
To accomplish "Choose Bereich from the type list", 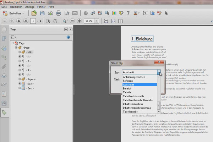I will 140,88.
